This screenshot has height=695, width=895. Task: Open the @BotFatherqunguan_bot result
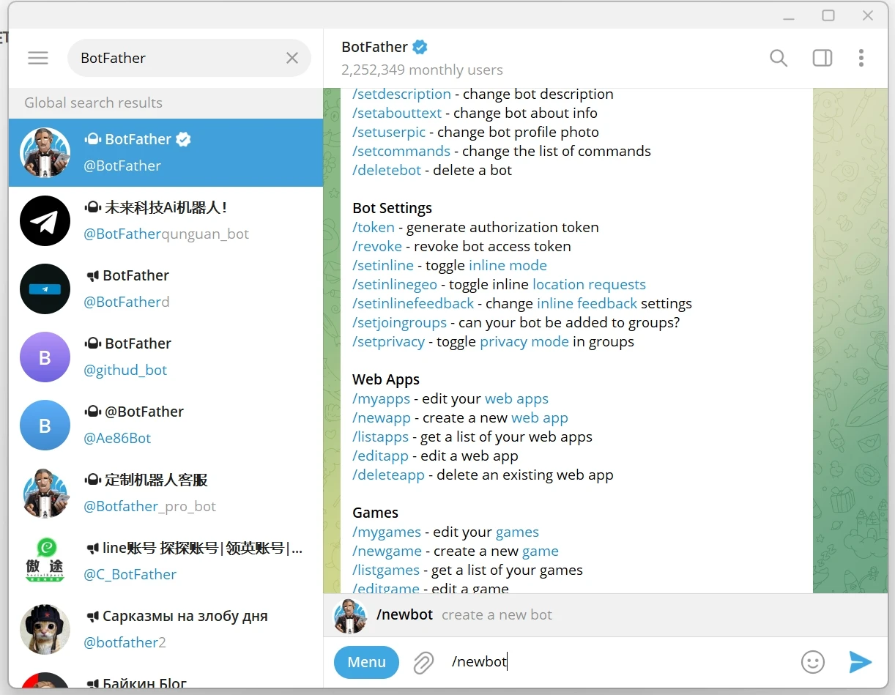click(166, 220)
